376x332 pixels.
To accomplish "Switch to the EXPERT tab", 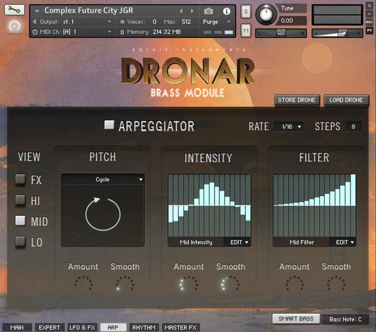I will coord(49,327).
